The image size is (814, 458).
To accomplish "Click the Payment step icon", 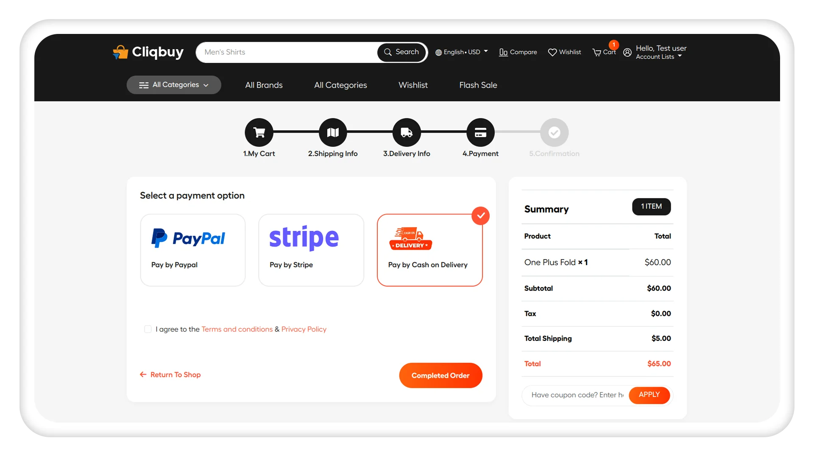I will (479, 133).
